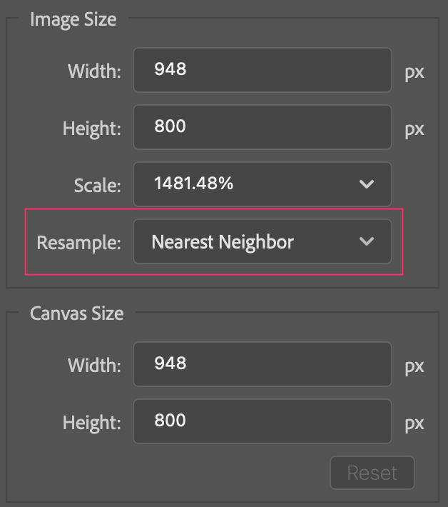Click the Image Size Width input field
This screenshot has height=507, width=448.
[x=262, y=70]
